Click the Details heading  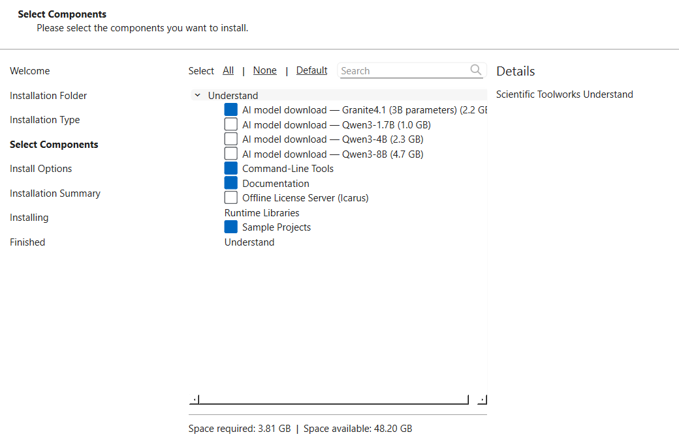(x=515, y=71)
